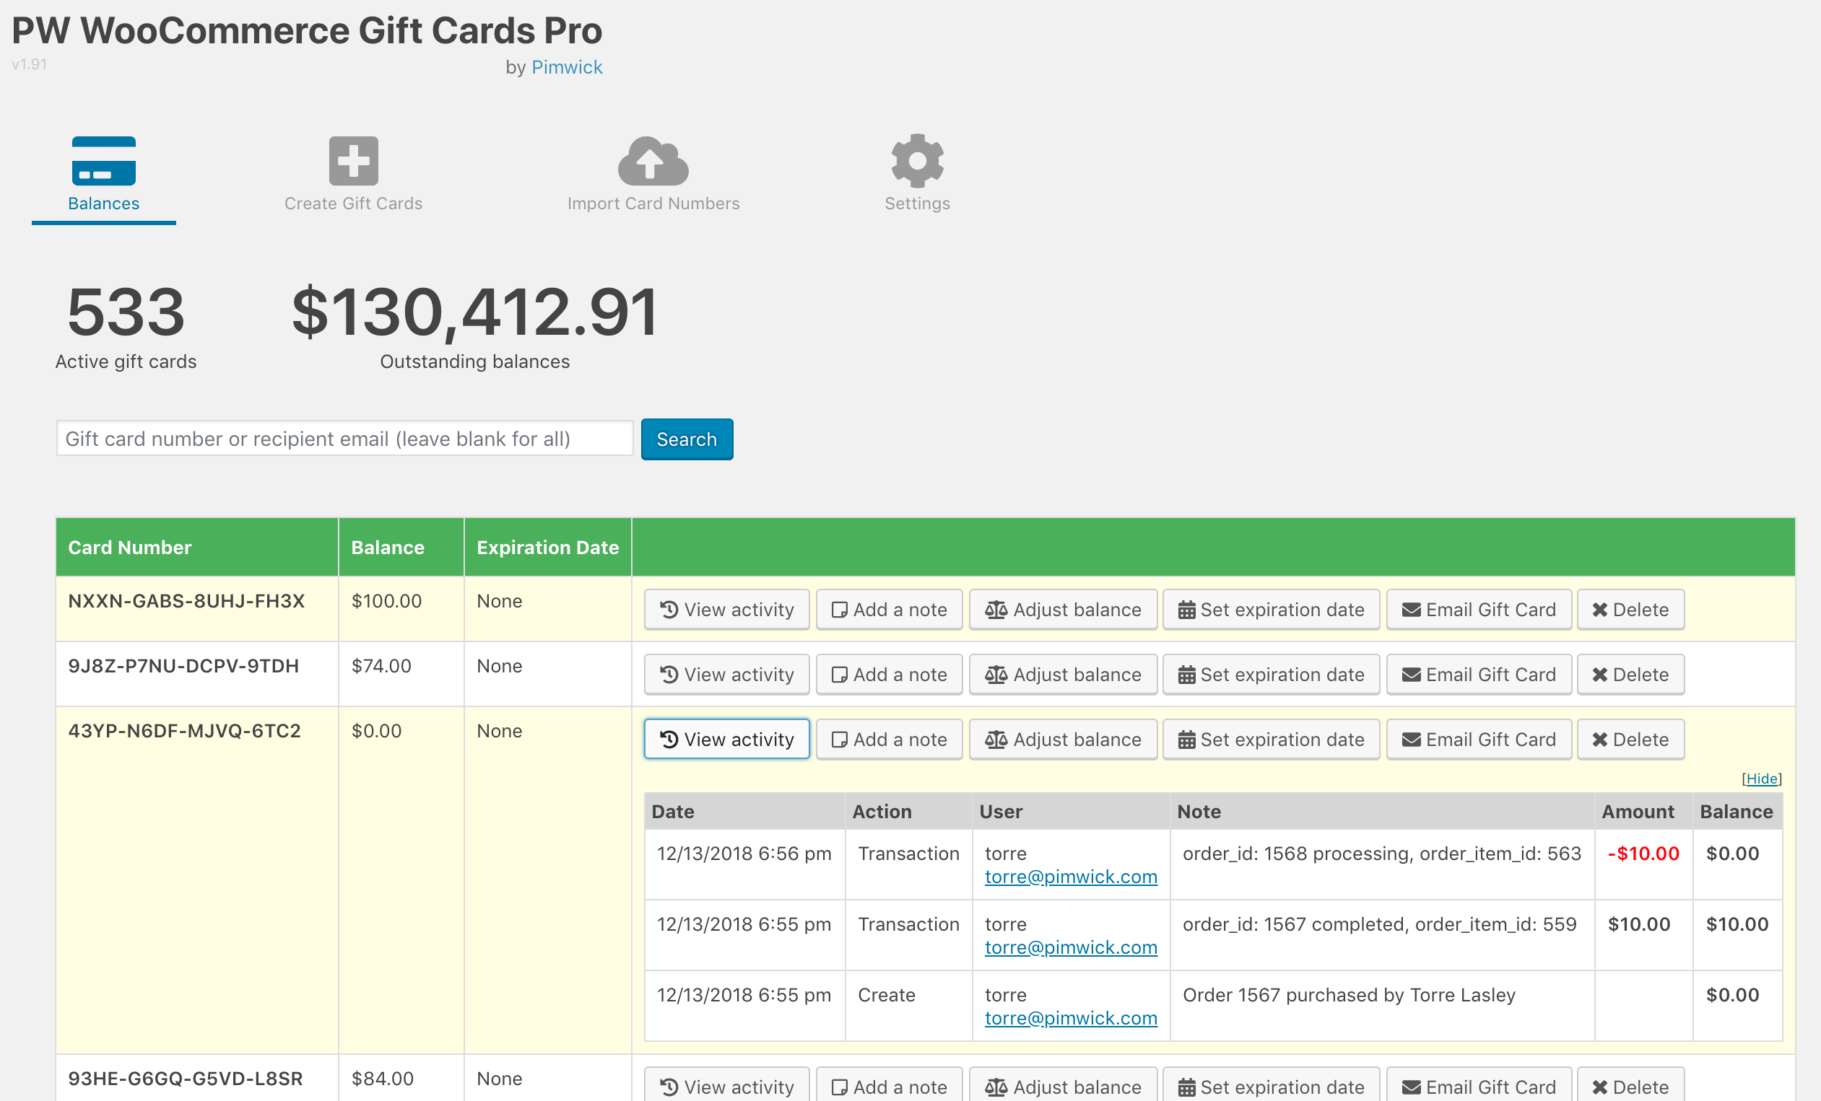Click Search button for gift cards
The image size is (1821, 1101).
tap(687, 438)
